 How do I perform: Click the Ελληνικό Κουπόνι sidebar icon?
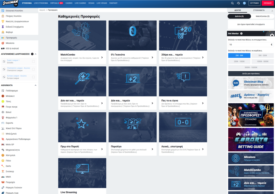3,11
